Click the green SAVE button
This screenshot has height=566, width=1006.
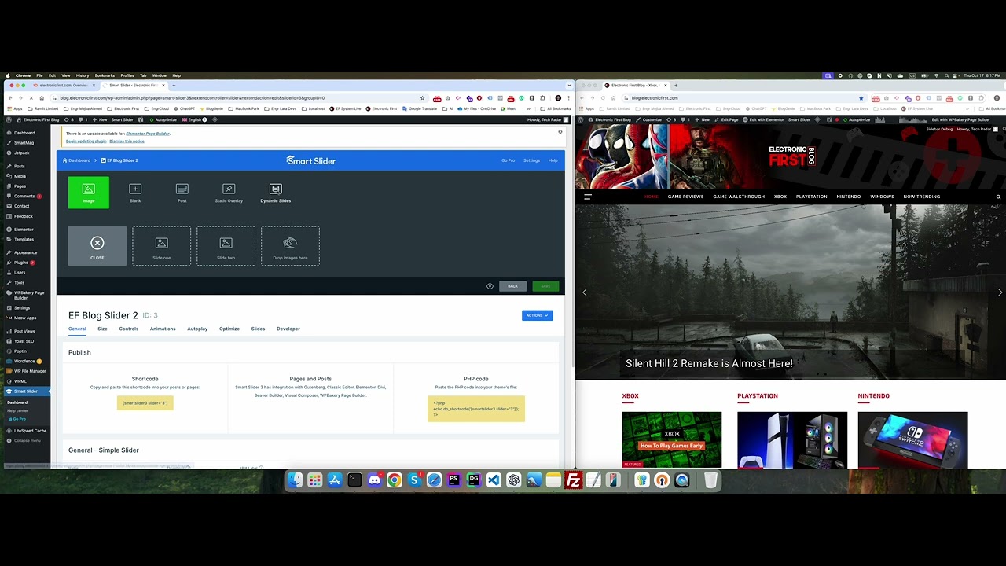(x=545, y=286)
